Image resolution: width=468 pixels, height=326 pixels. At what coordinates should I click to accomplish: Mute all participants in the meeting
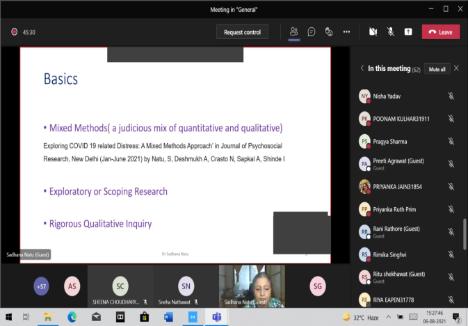point(437,69)
